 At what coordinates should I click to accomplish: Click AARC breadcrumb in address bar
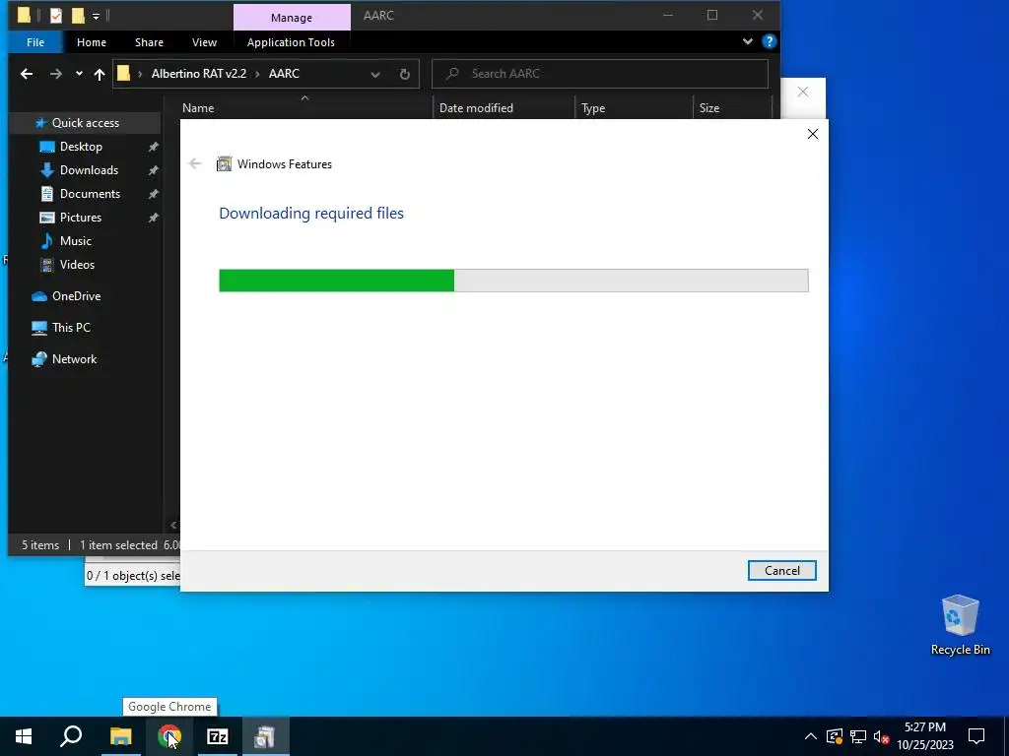[284, 73]
